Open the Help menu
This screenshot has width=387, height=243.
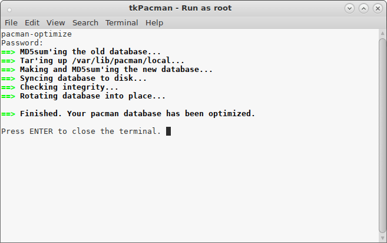[x=154, y=23]
